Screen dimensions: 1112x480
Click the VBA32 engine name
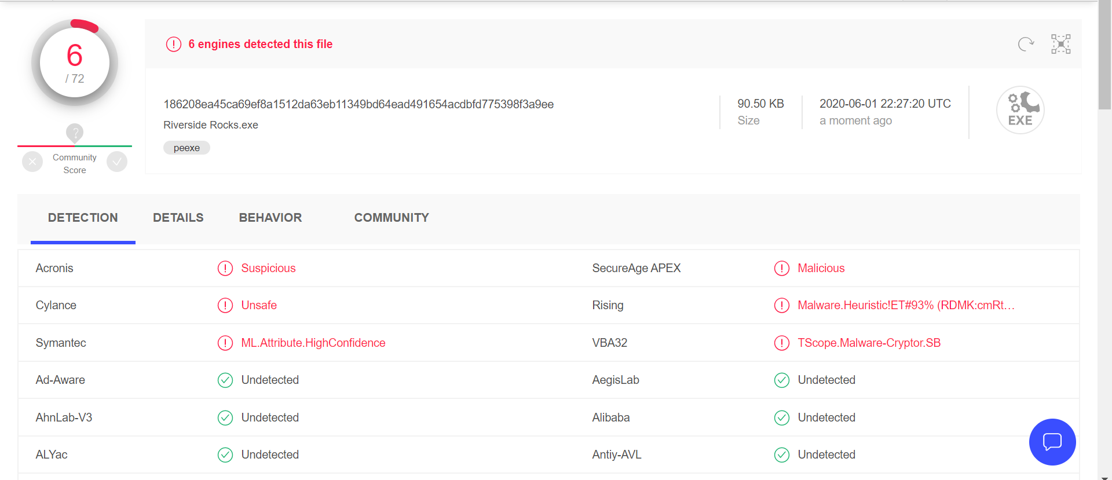tap(609, 343)
